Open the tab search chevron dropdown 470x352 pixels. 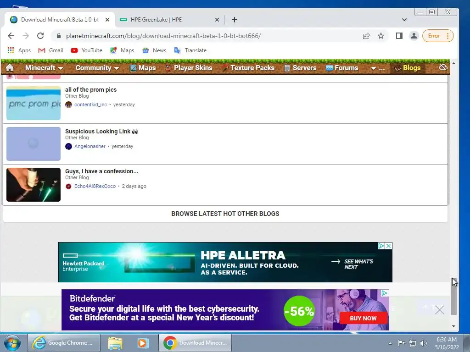pos(404,20)
